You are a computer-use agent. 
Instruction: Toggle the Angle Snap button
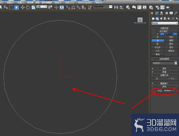point(73,8)
